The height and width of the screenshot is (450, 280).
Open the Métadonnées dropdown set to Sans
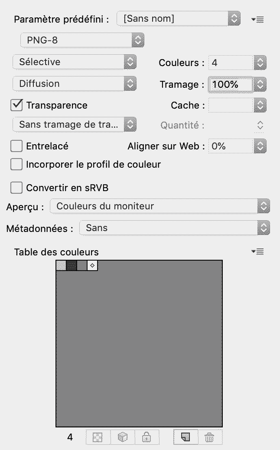pos(174,228)
